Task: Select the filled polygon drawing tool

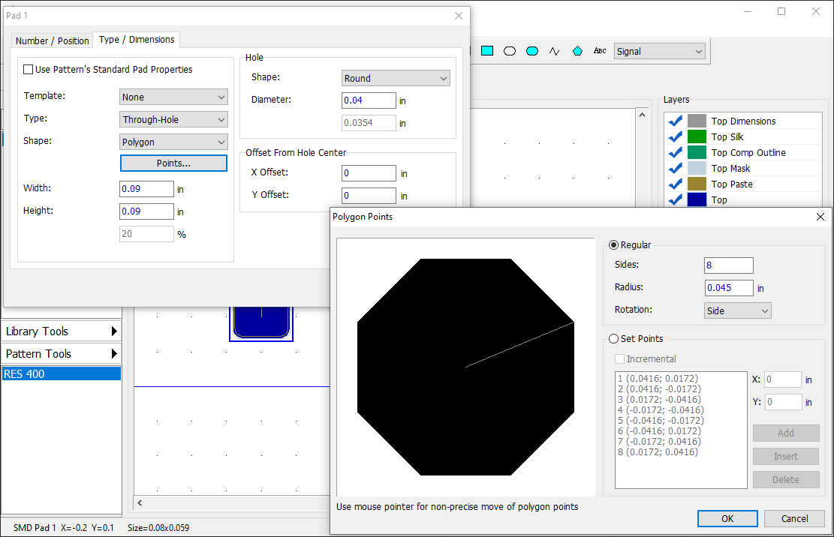Action: coord(577,51)
